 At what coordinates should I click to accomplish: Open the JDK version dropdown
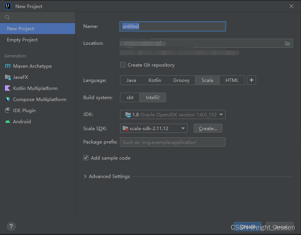[x=173, y=114]
